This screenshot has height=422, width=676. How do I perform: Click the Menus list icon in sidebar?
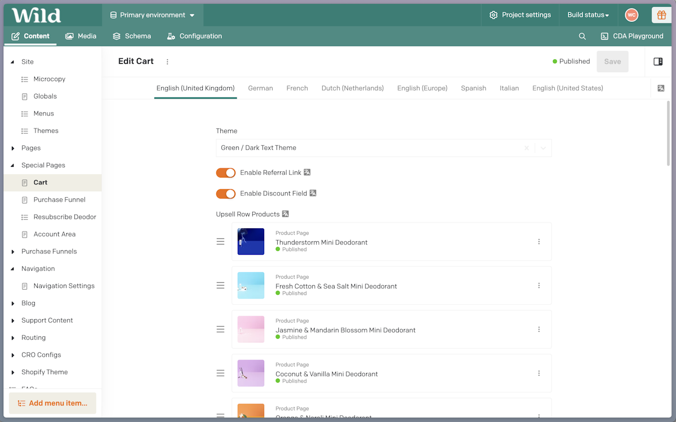pyautogui.click(x=25, y=114)
